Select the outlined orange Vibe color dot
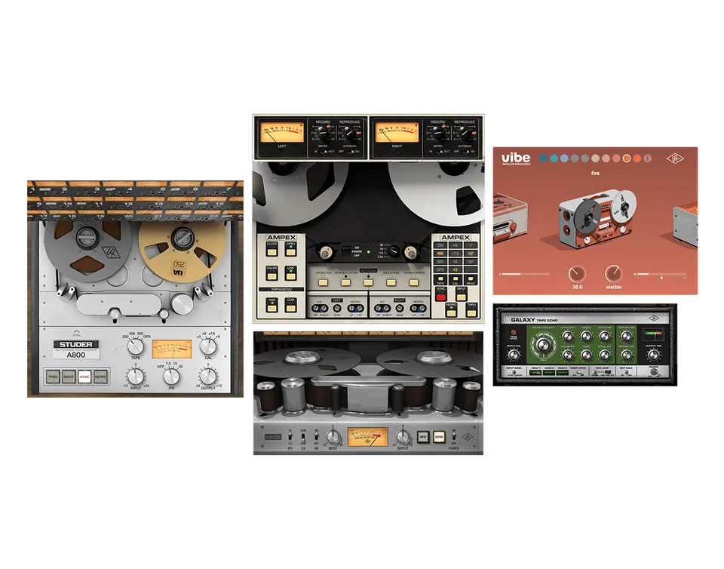Viewport: 724px width, 569px height. (x=627, y=158)
